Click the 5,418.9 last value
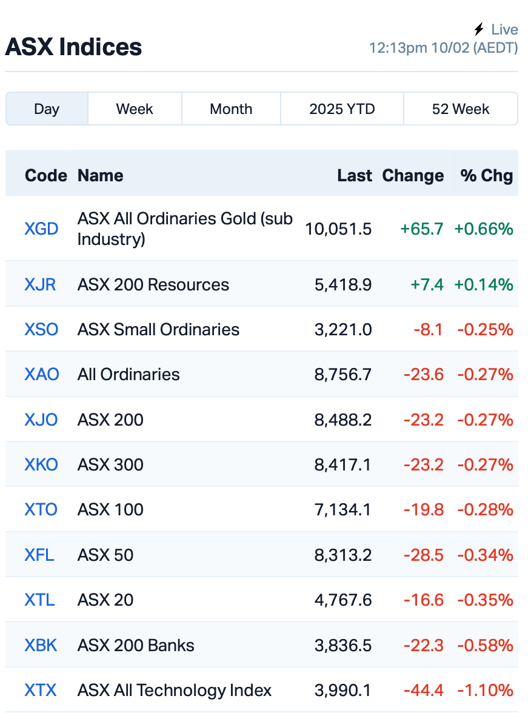Image resolution: width=531 pixels, height=713 pixels. click(343, 285)
